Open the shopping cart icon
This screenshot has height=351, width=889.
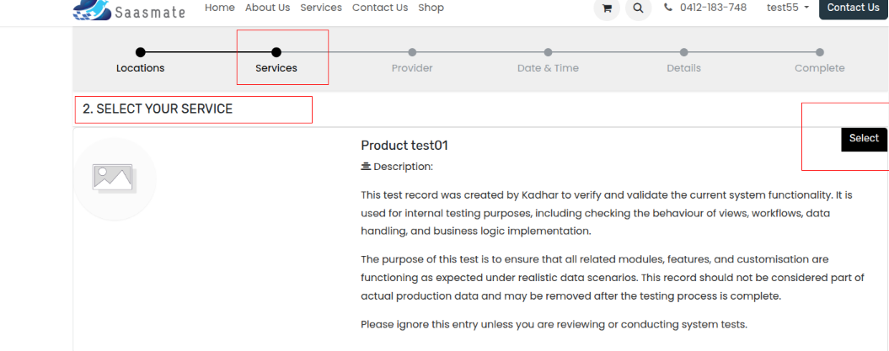point(606,8)
